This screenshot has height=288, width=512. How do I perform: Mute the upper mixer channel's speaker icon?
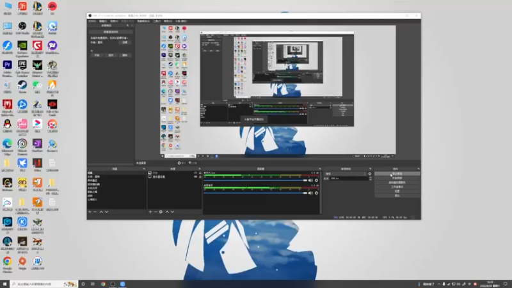(x=310, y=180)
